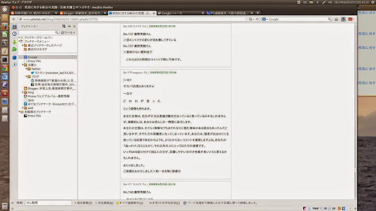The height and width of the screenshot is (211, 376).
Task: Click the blue-yellow icon in sidebar header
Action: (x=64, y=26)
